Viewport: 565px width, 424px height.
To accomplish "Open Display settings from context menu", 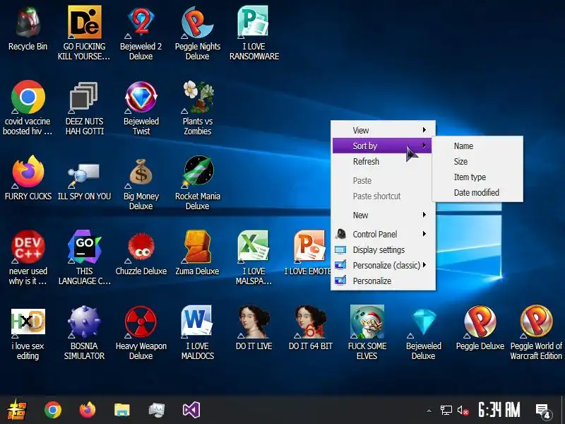I will (383, 249).
